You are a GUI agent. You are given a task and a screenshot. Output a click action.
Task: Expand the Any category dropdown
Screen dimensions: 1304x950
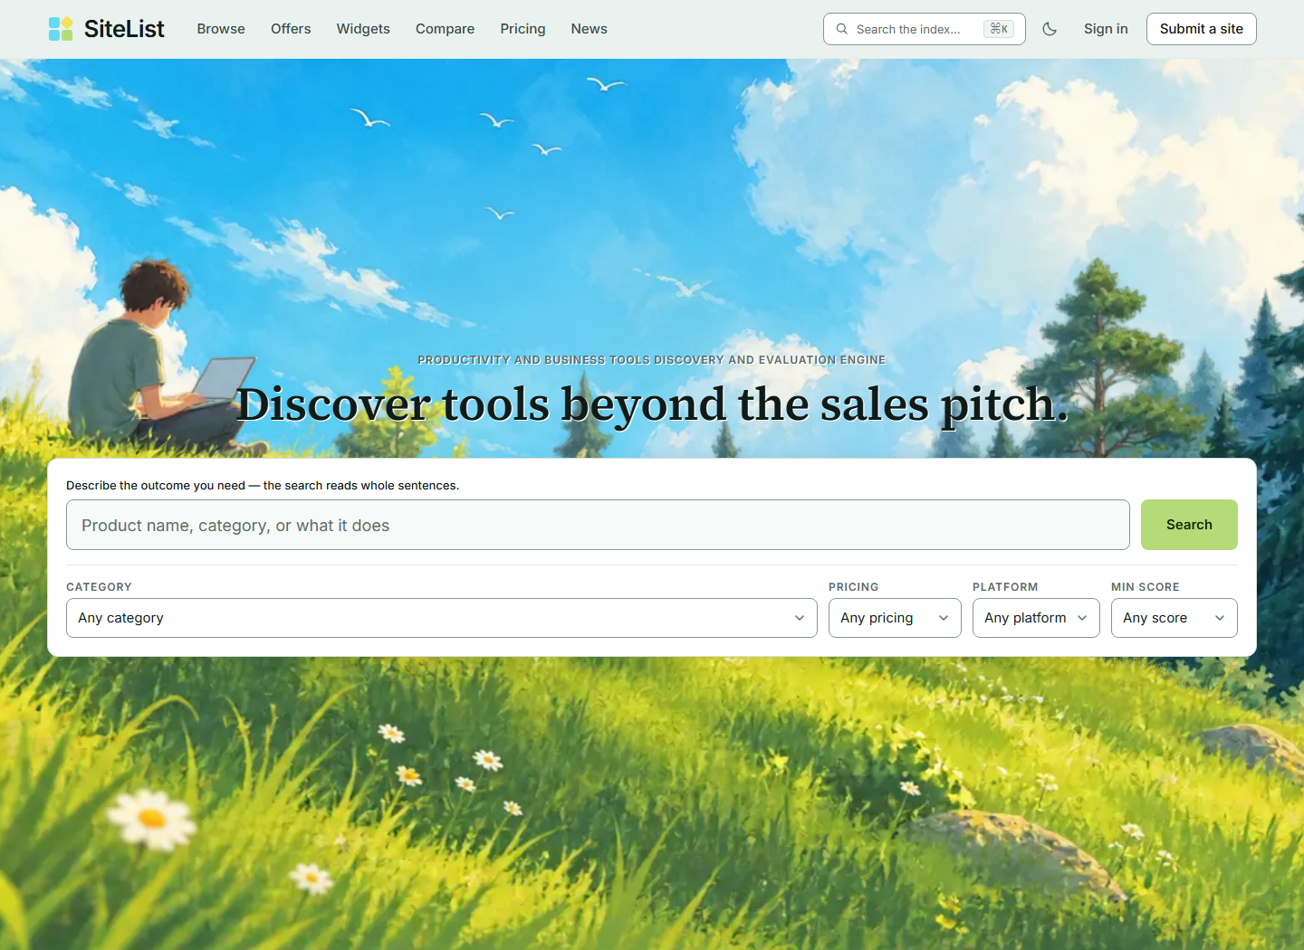(x=442, y=618)
